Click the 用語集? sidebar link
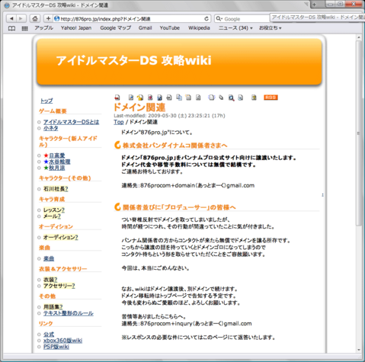365x362 pixels. (x=53, y=307)
